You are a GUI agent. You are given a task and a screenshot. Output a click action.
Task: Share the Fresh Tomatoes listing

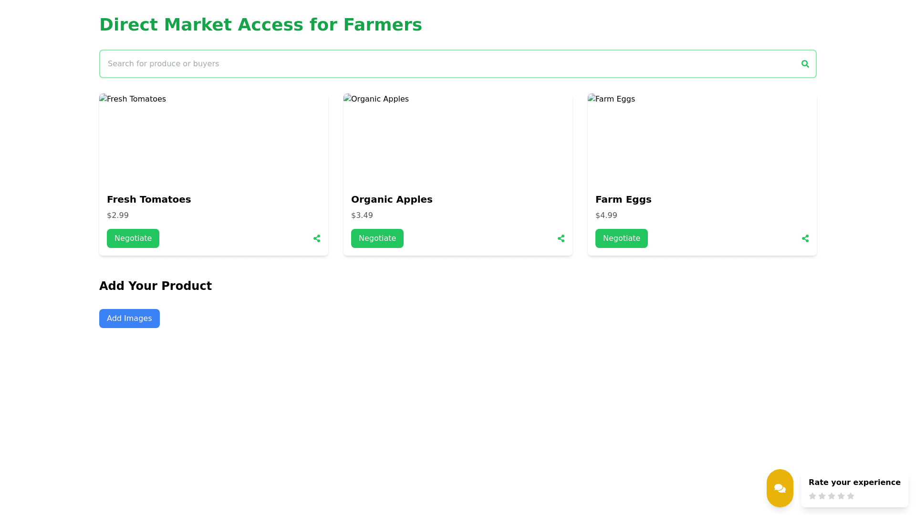tap(317, 238)
